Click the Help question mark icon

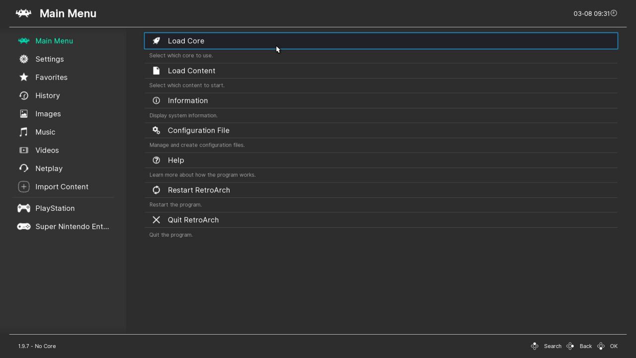point(156,160)
